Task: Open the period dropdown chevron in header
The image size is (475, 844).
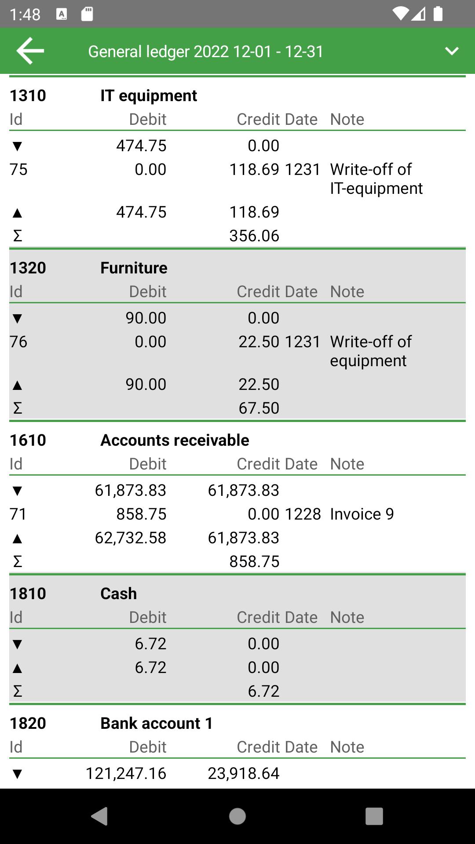Action: (x=452, y=51)
